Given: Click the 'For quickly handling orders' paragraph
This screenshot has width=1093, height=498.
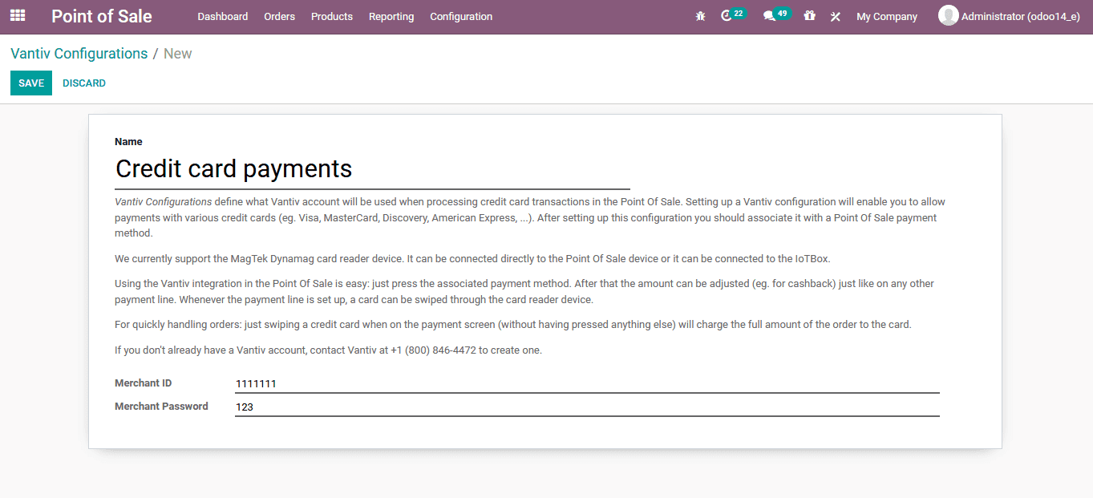Looking at the screenshot, I should coord(513,325).
